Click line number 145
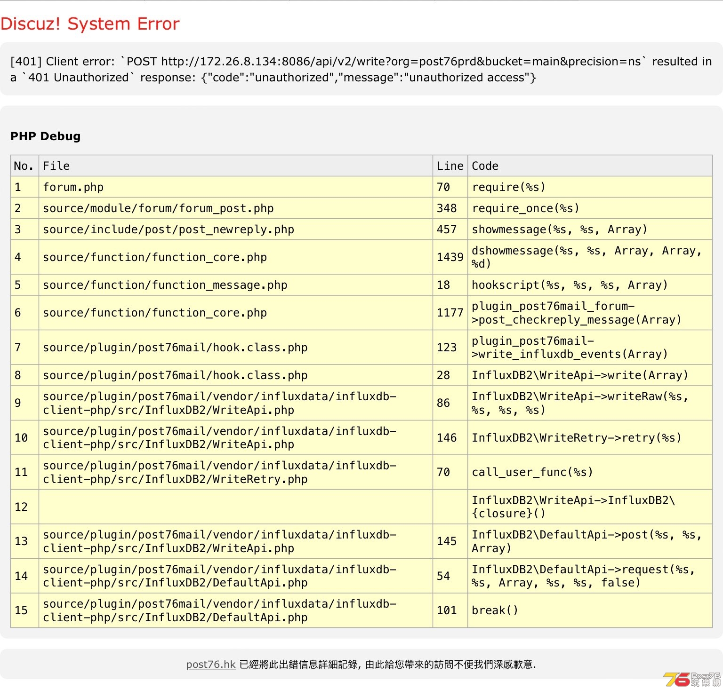The image size is (723, 689). click(x=450, y=541)
